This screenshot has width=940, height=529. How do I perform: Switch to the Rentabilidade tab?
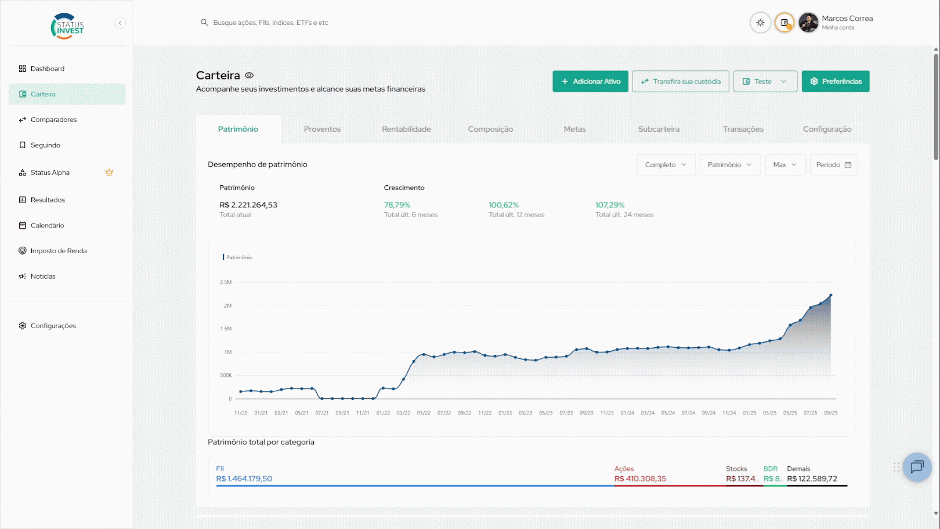pos(406,129)
